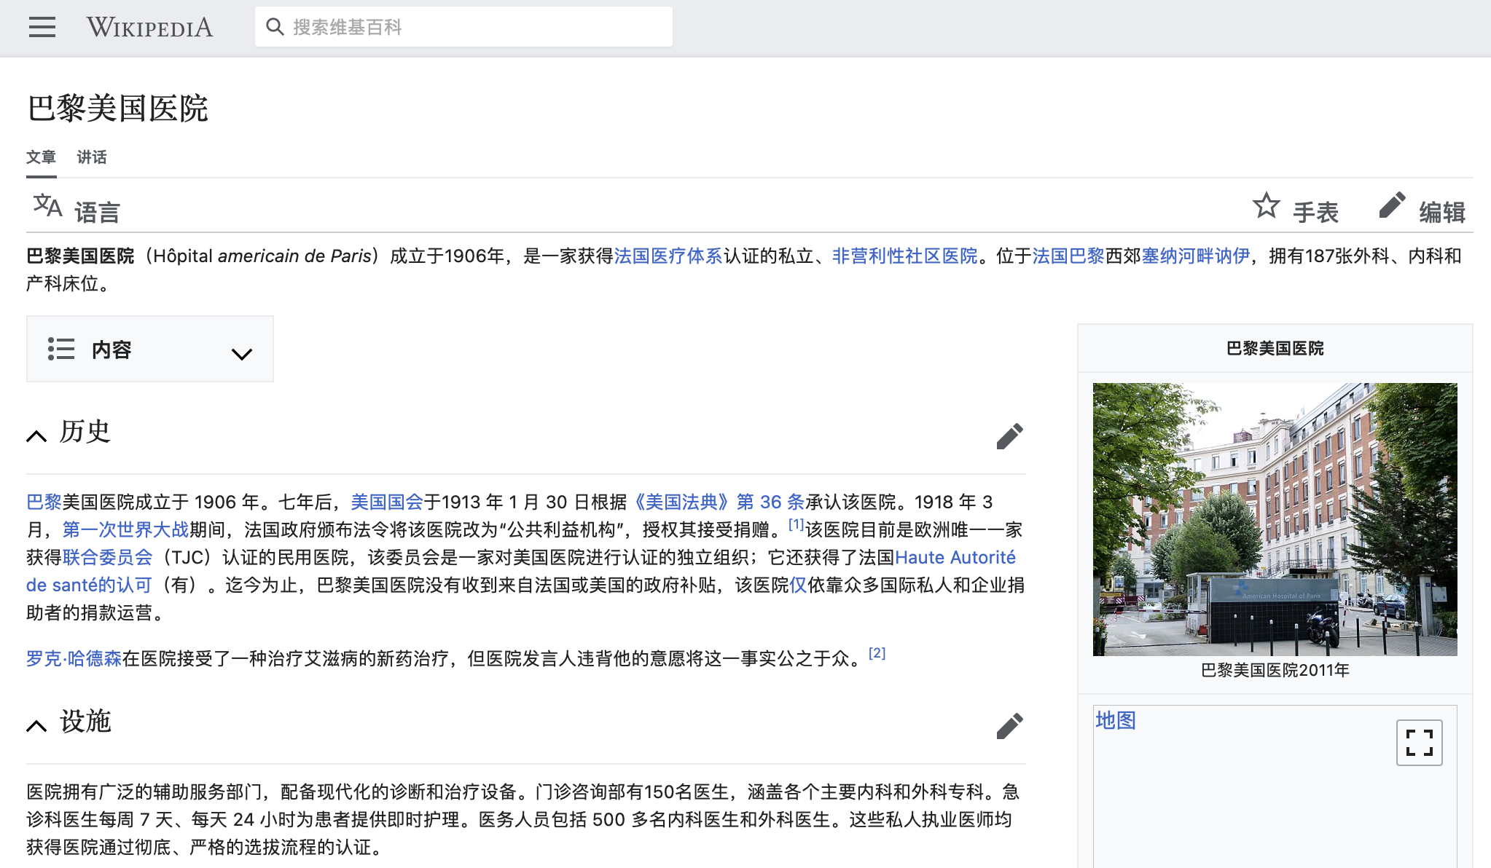
Task: Open the hamburger main menu
Action: click(x=42, y=27)
